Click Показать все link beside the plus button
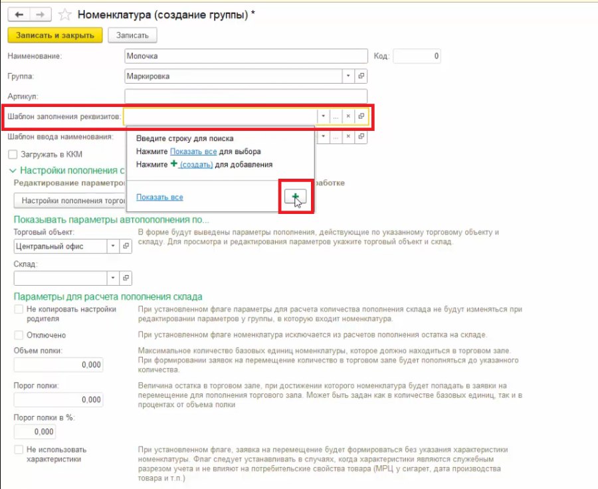Viewport: 598px width, 489px height. click(x=159, y=197)
